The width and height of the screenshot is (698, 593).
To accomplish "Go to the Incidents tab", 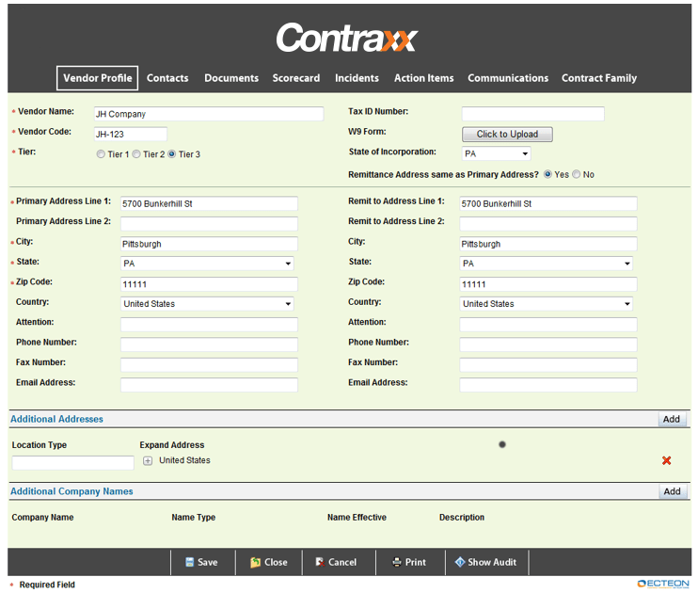I will 357,78.
